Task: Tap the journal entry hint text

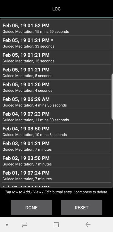Action: pyautogui.click(x=56, y=192)
